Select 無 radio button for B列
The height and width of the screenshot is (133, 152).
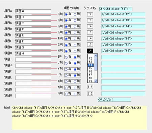point(75,14)
